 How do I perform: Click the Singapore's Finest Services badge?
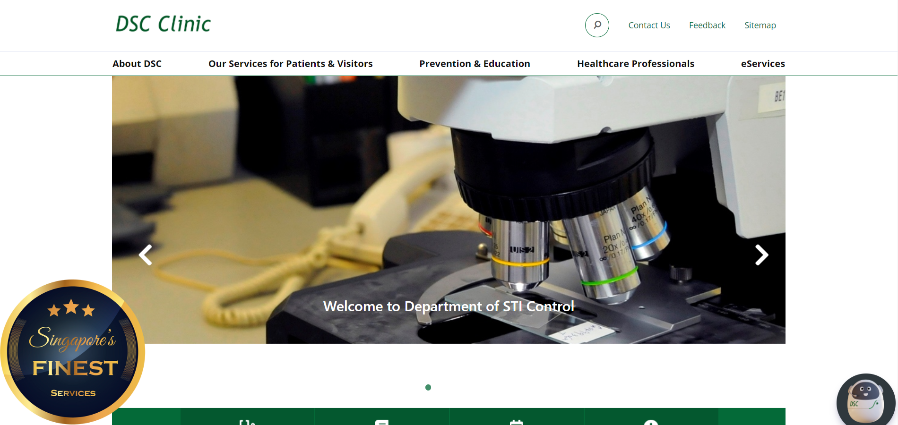(x=72, y=352)
